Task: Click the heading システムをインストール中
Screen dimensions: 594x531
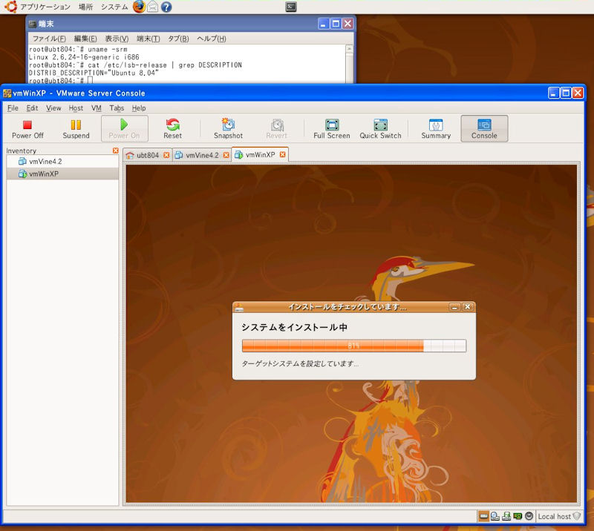Action: click(x=294, y=327)
